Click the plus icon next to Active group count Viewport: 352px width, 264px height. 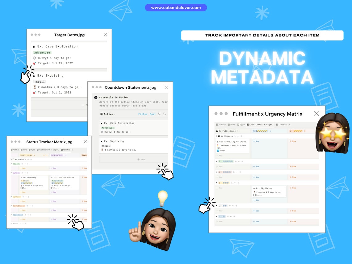27,173
